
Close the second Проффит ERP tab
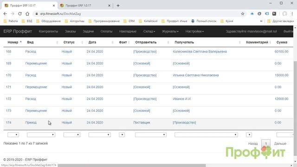pyautogui.click(x=110, y=6)
